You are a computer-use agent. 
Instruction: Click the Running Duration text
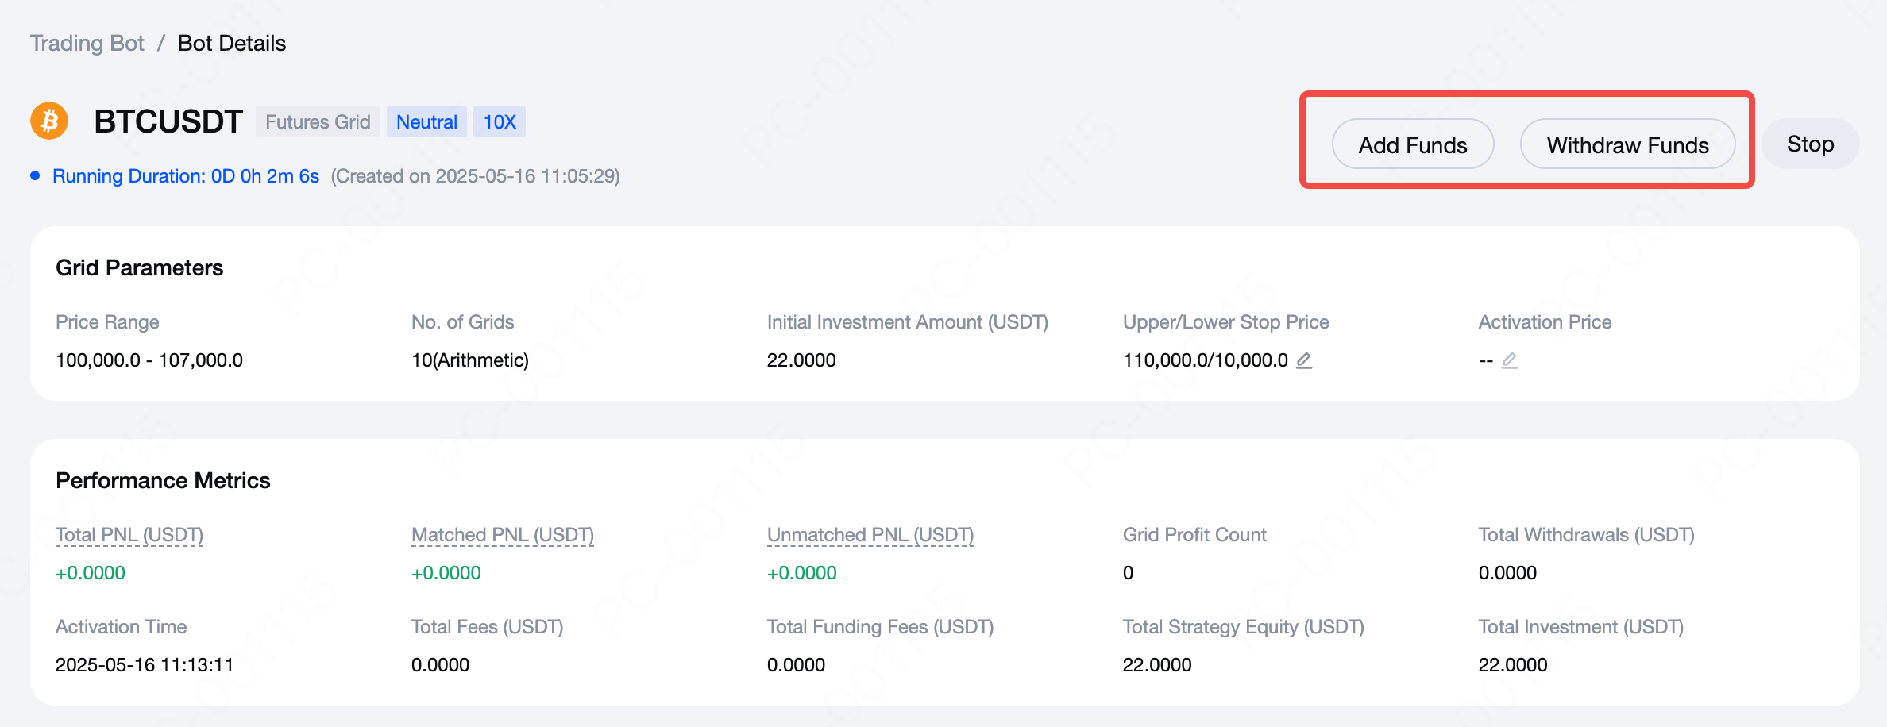click(x=186, y=175)
